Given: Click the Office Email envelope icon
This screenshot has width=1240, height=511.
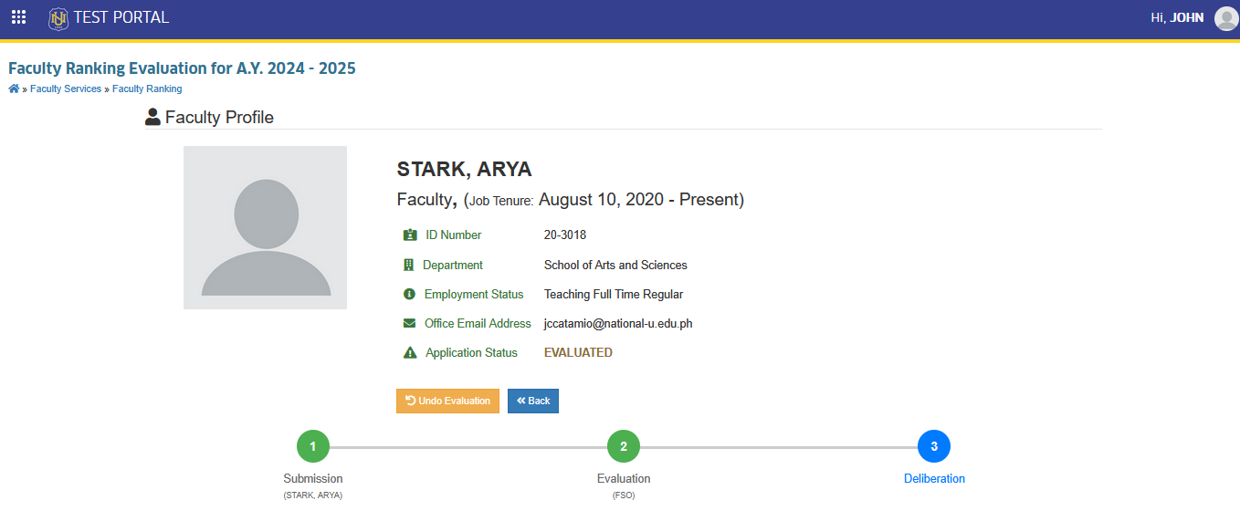Looking at the screenshot, I should tap(409, 324).
